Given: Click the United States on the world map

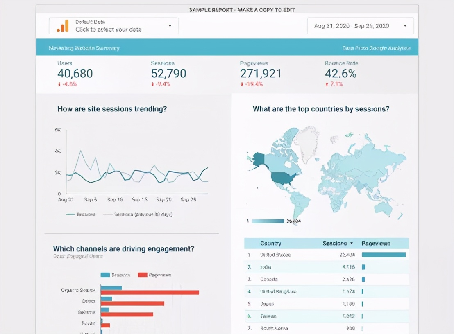Looking at the screenshot, I should click(x=282, y=178).
